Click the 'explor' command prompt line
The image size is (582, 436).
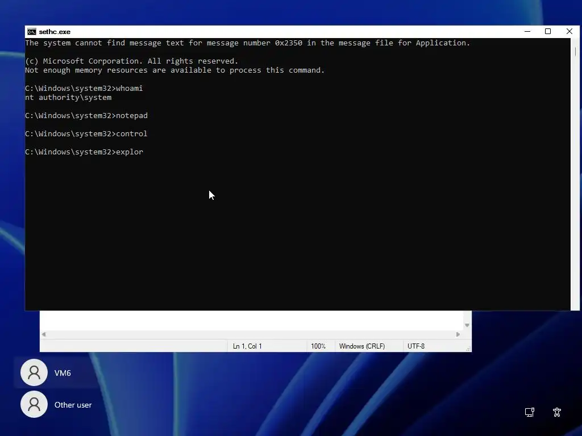click(84, 152)
